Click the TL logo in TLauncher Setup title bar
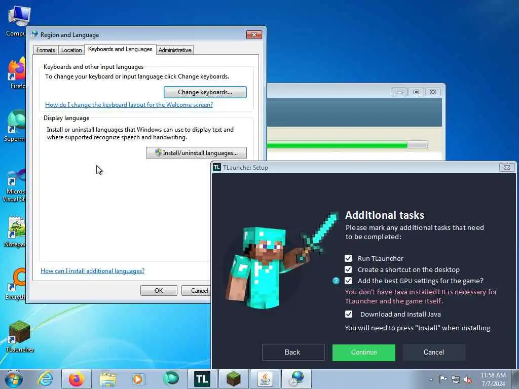Image resolution: width=519 pixels, height=389 pixels. [x=217, y=167]
